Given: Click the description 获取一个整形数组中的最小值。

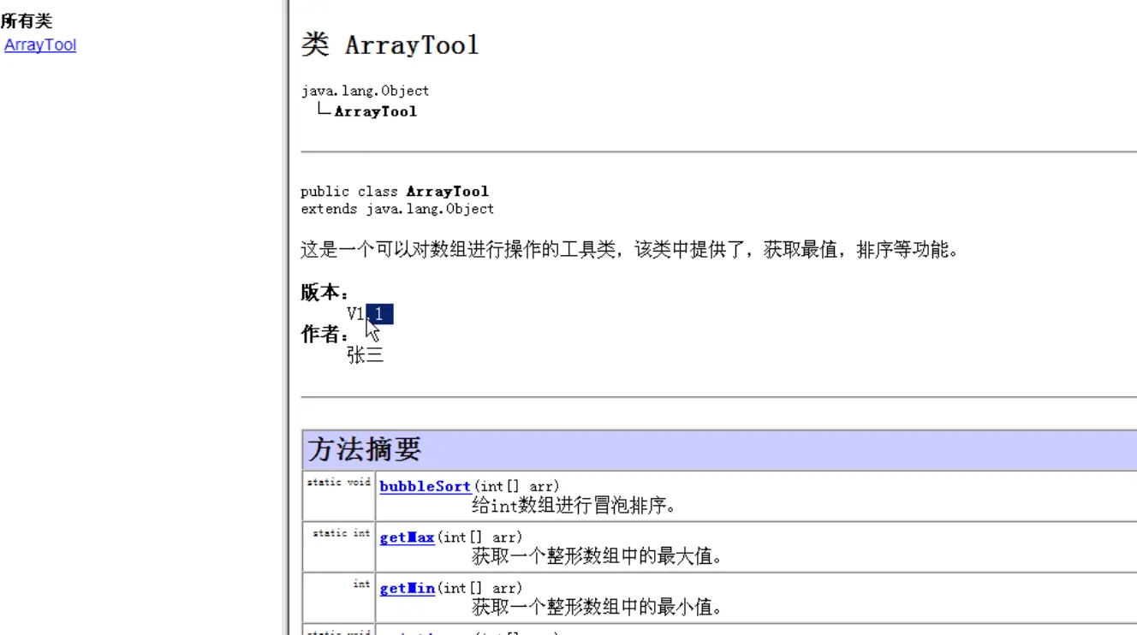Looking at the screenshot, I should click(x=598, y=608).
